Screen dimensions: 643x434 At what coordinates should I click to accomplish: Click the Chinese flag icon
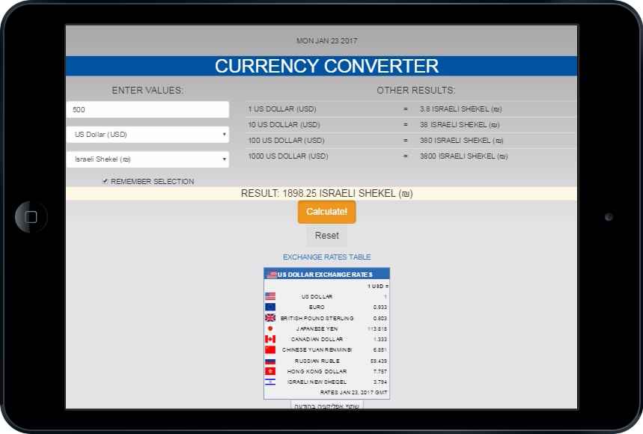(270, 349)
